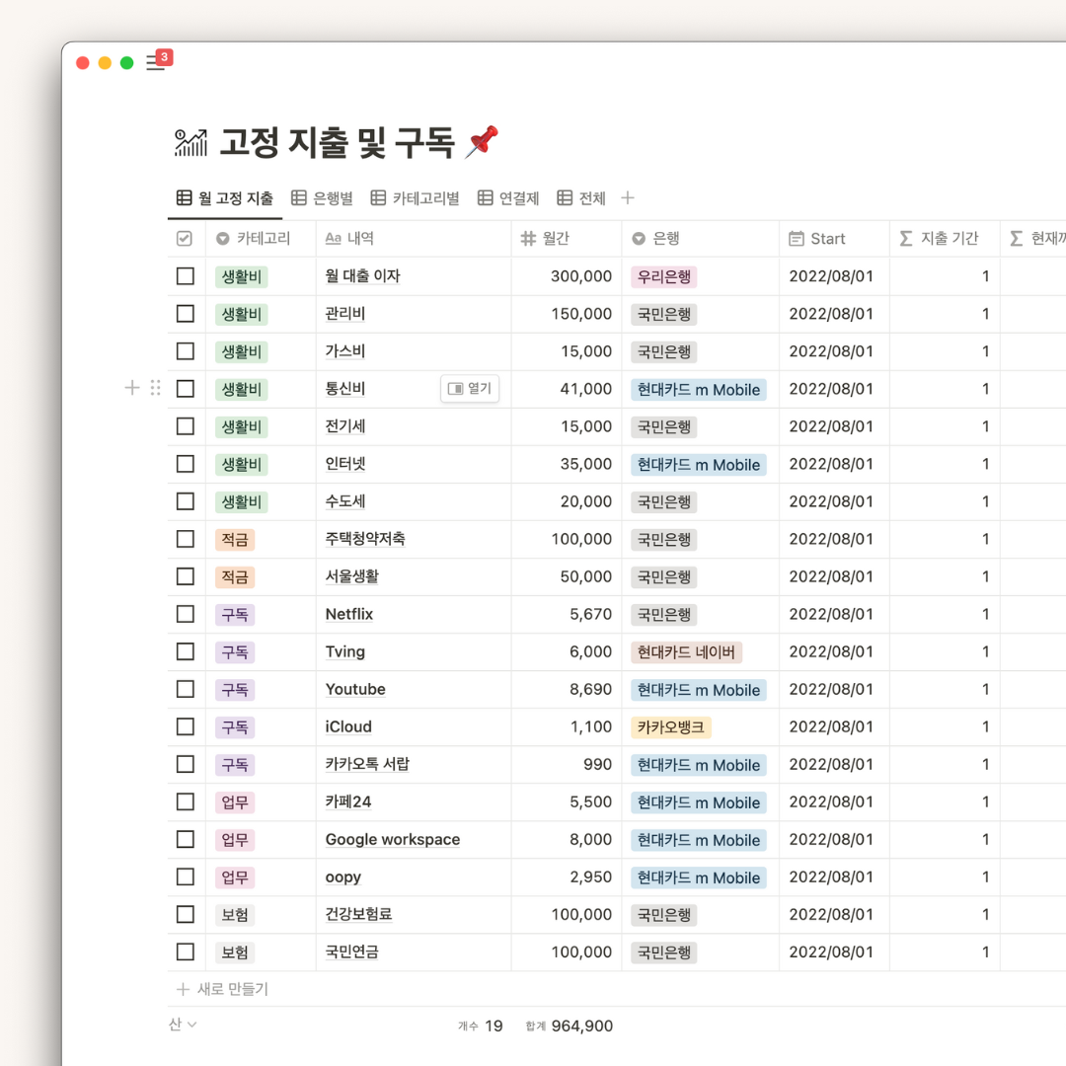Screen dimensions: 1066x1066
Task: Click 새로 만들기 to add a row
Action: click(x=222, y=989)
